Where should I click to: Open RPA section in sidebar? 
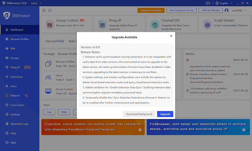[20, 49]
